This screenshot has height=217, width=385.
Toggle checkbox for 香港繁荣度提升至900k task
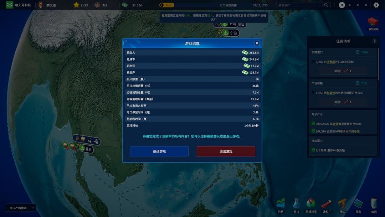[313, 124]
